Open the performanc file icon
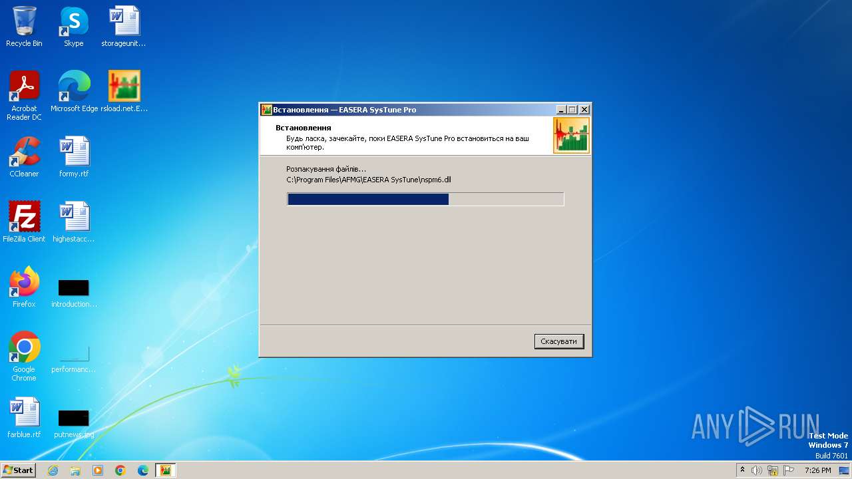This screenshot has height=479, width=852. tap(74, 358)
